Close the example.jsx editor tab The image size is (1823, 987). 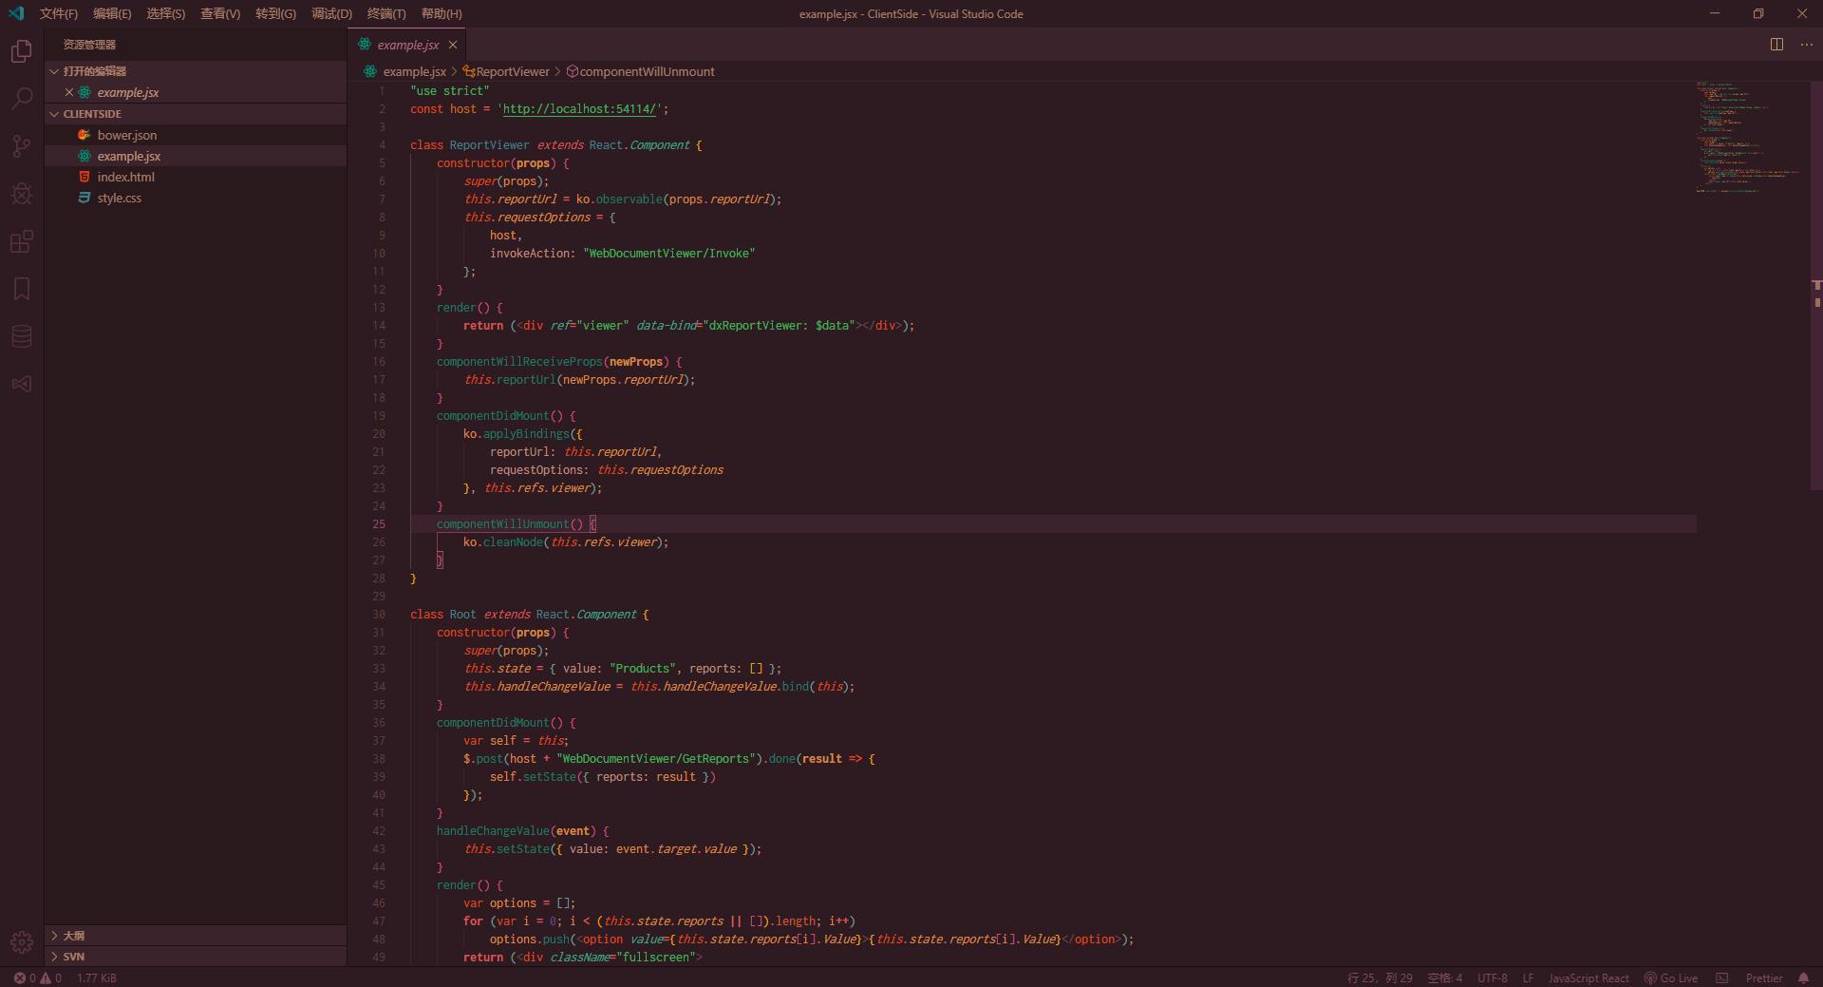[453, 45]
